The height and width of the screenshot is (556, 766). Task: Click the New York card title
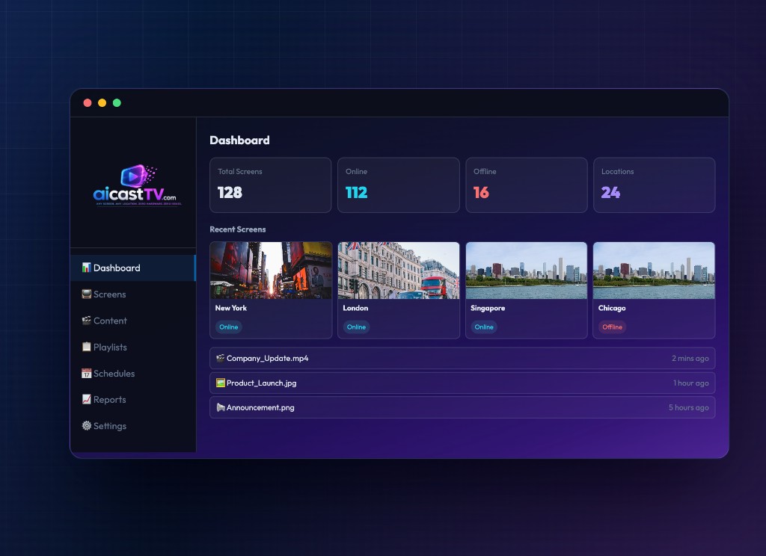click(x=231, y=308)
